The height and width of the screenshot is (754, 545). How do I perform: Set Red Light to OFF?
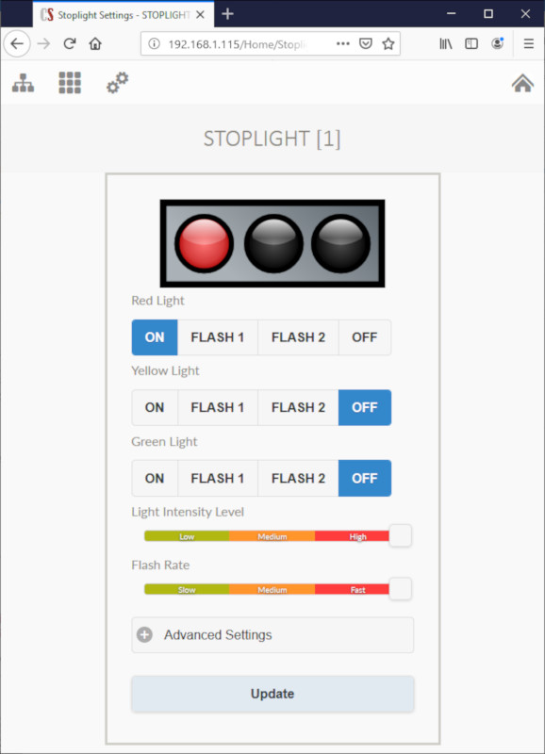(x=365, y=337)
